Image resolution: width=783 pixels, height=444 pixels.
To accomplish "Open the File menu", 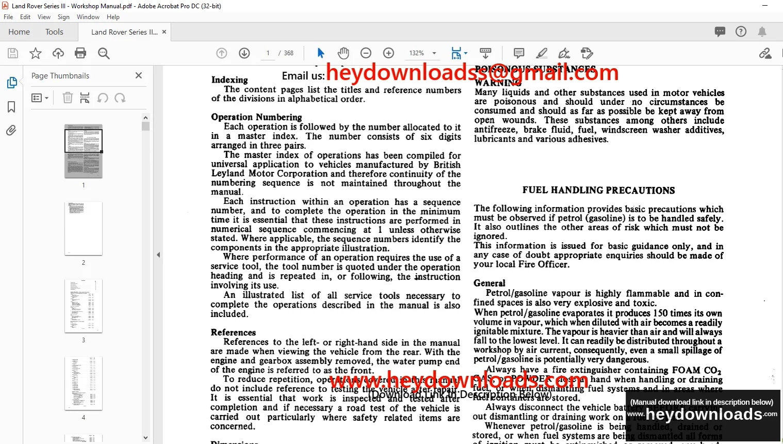I will (x=8, y=17).
